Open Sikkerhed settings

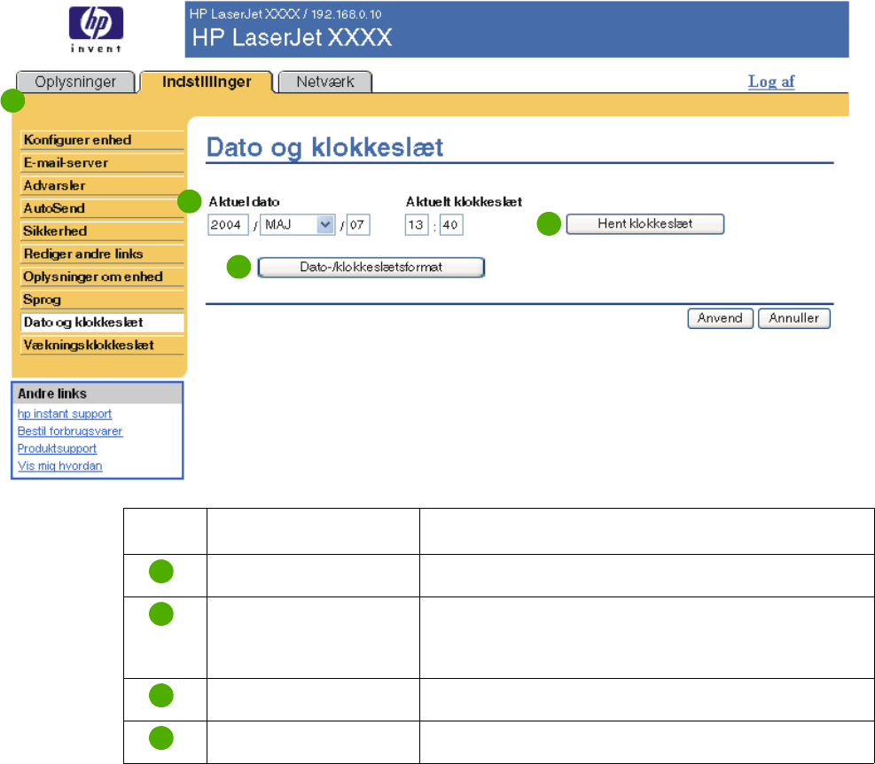coord(102,231)
